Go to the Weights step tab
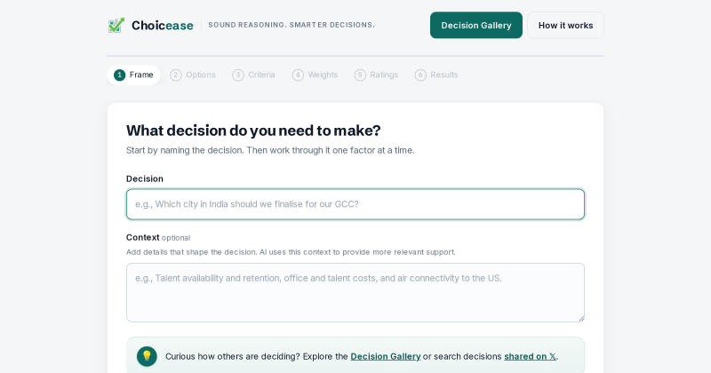711x373 pixels. click(x=316, y=75)
